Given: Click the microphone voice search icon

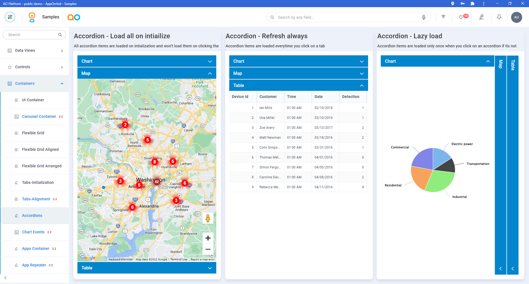Looking at the screenshot, I should (424, 17).
